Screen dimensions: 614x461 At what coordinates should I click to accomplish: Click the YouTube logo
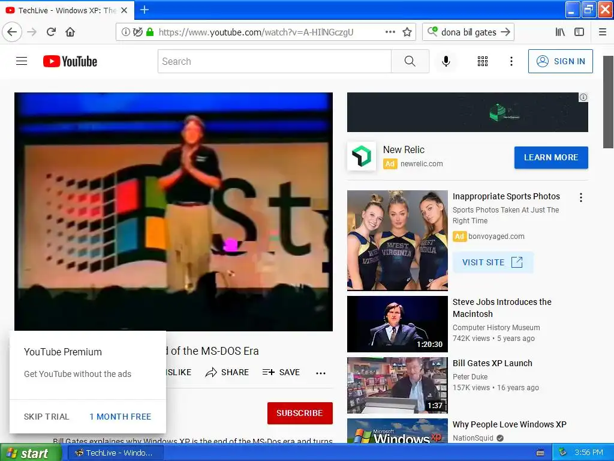pyautogui.click(x=70, y=61)
